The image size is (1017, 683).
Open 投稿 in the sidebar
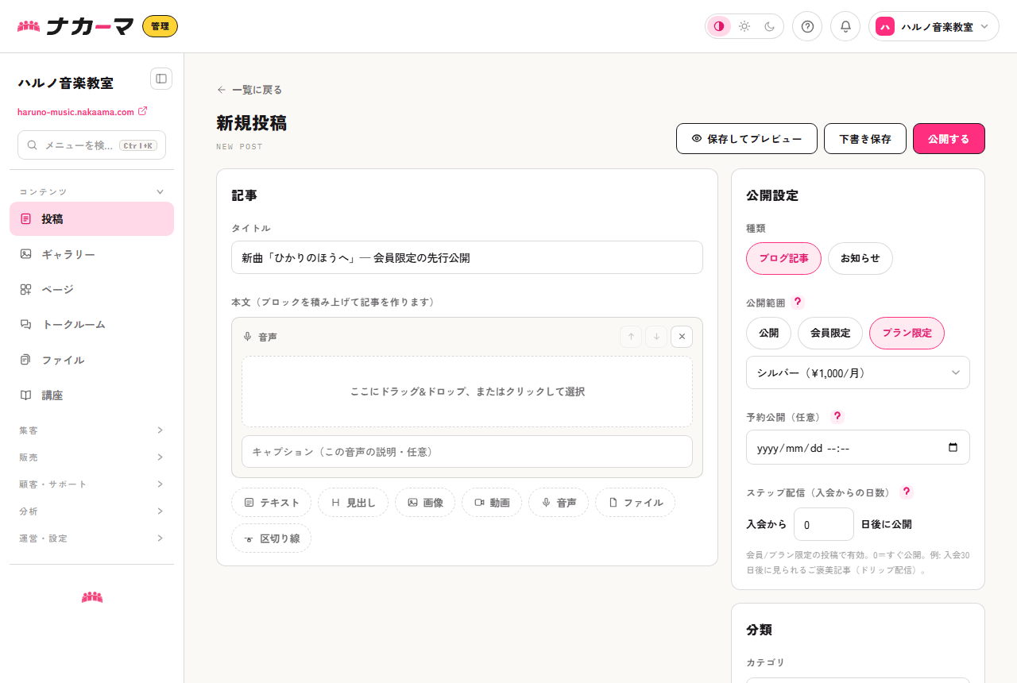tap(91, 218)
